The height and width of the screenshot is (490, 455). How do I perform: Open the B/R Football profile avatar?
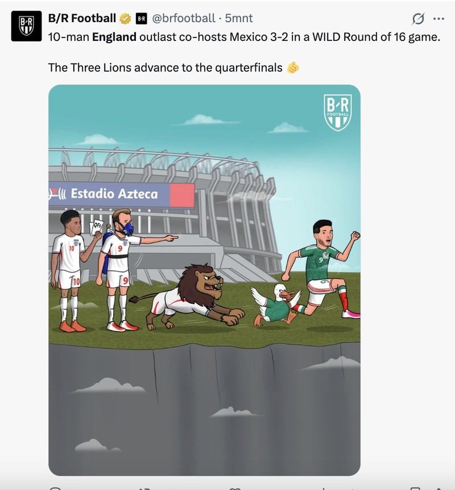(x=26, y=26)
